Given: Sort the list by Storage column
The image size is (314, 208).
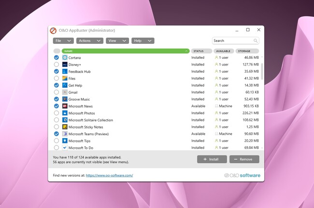Looking at the screenshot, I should [x=247, y=51].
